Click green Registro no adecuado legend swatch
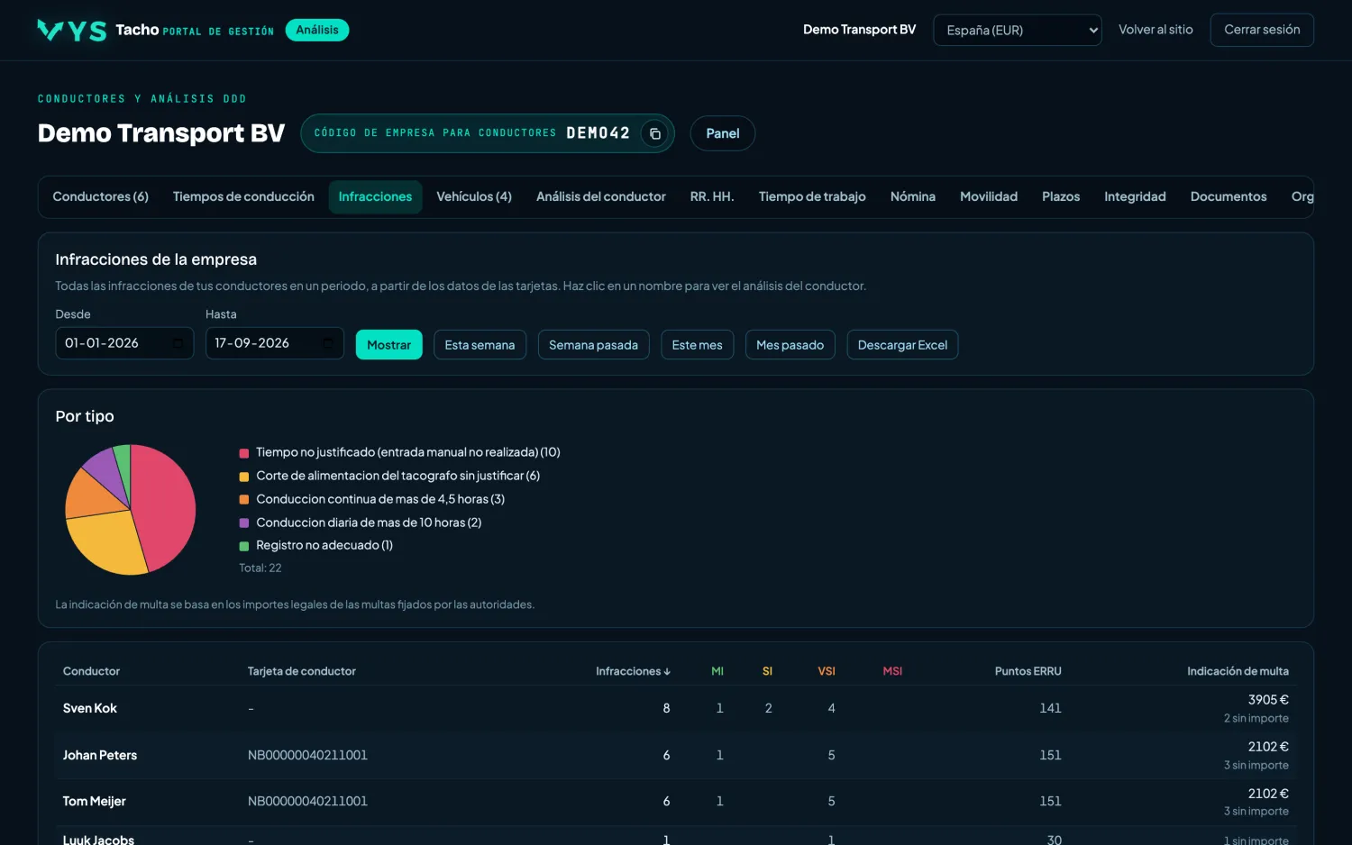1352x845 pixels. [243, 546]
